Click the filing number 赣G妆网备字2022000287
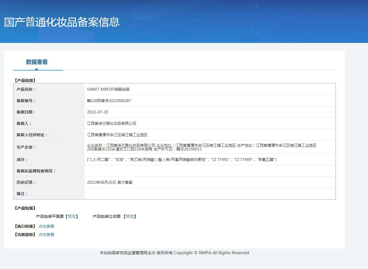 coord(109,101)
